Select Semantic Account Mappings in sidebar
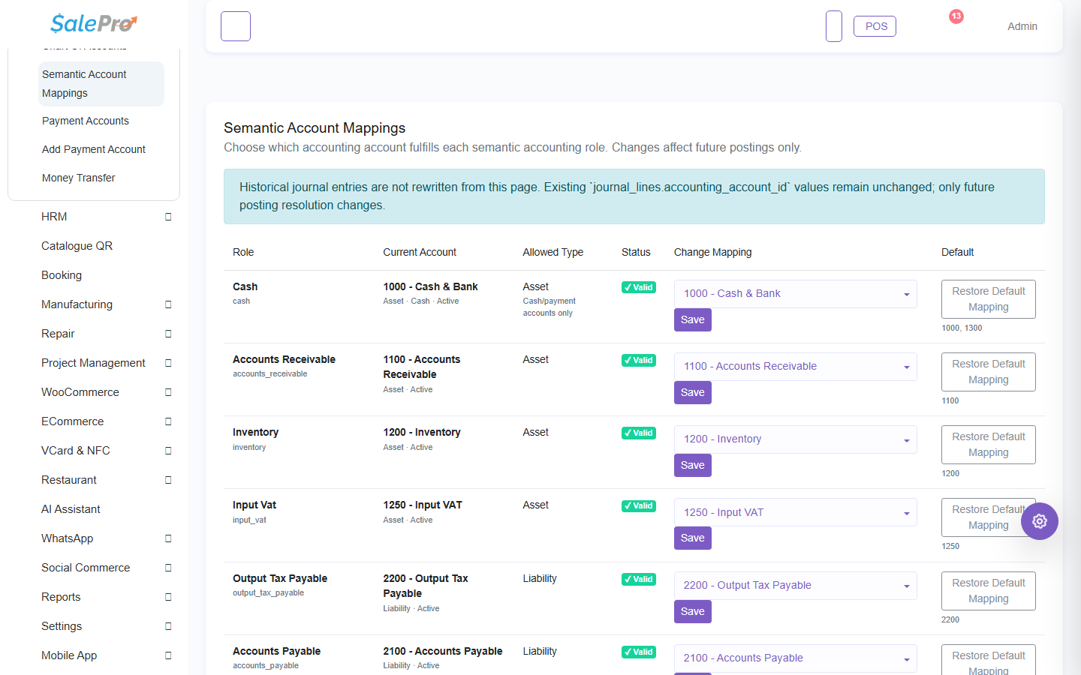This screenshot has height=675, width=1081. [101, 84]
